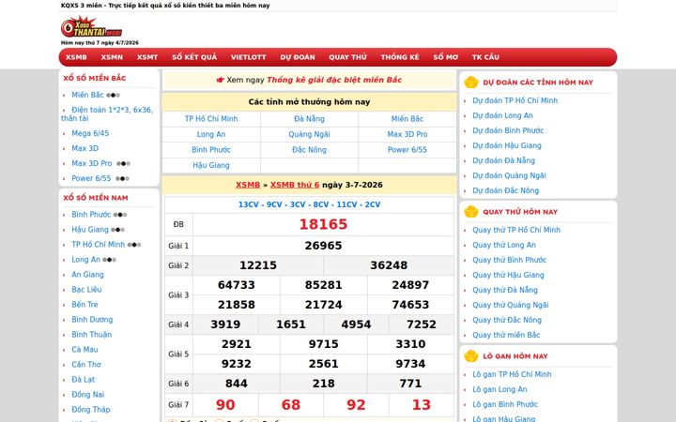The height and width of the screenshot is (422, 676).
Task: Open the XSMB menu item
Action: tap(76, 57)
